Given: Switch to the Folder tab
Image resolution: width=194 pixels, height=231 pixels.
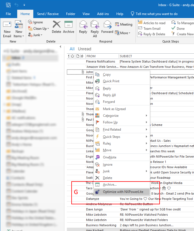Looking at the screenshot, I should click(x=70, y=14).
